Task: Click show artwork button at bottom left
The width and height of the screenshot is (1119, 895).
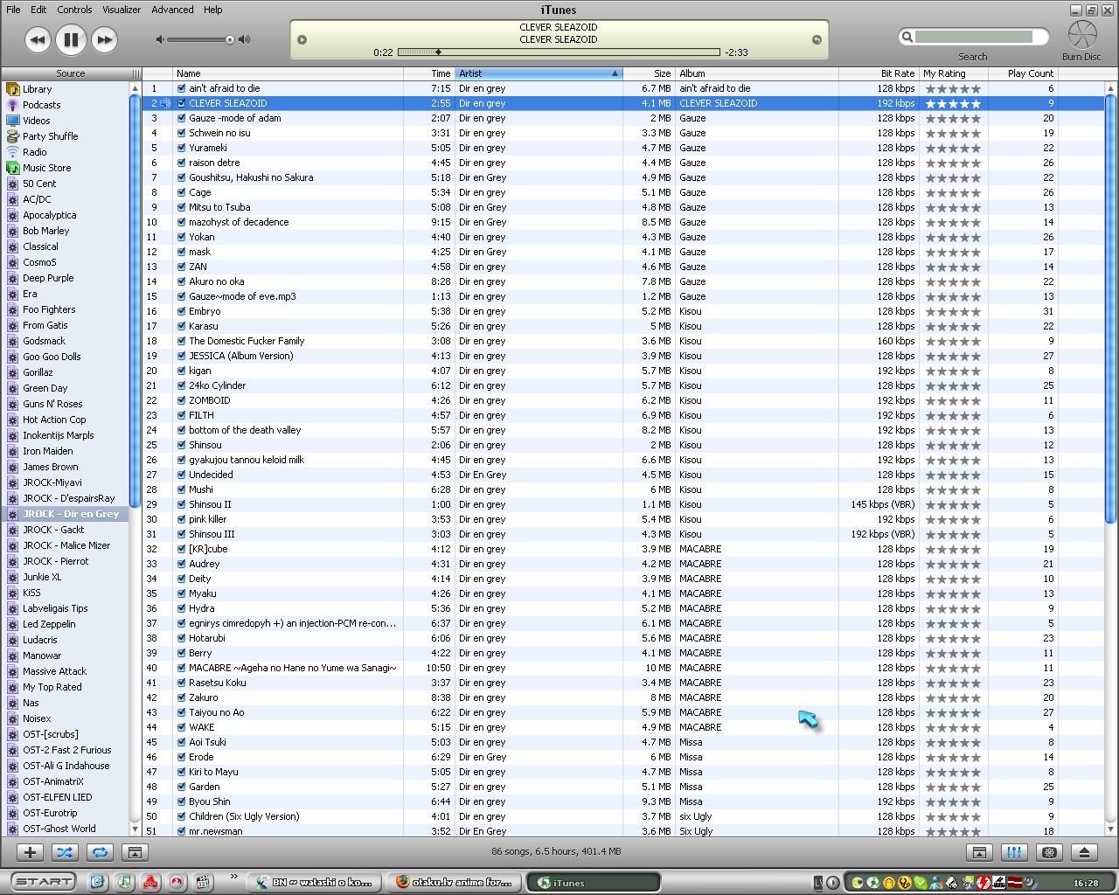Action: coord(135,852)
